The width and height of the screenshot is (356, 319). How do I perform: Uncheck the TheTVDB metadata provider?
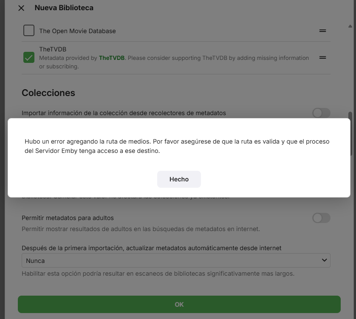29,57
